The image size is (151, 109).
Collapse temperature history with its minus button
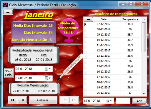(88, 19)
